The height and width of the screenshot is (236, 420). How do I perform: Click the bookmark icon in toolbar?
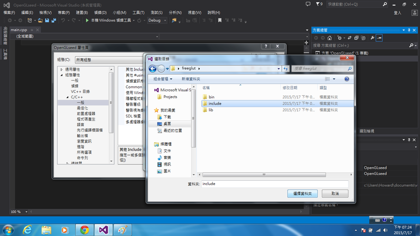(x=220, y=20)
